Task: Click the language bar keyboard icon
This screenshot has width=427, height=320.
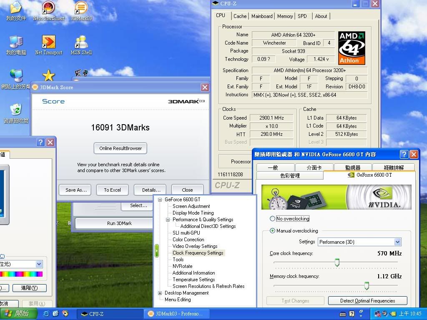Action: coord(343,314)
